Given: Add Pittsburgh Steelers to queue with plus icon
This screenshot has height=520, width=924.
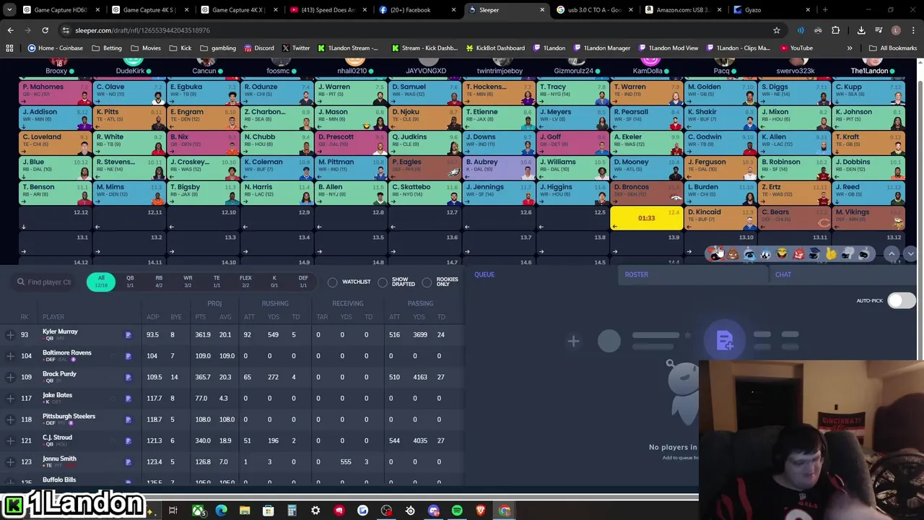Looking at the screenshot, I should [10, 419].
